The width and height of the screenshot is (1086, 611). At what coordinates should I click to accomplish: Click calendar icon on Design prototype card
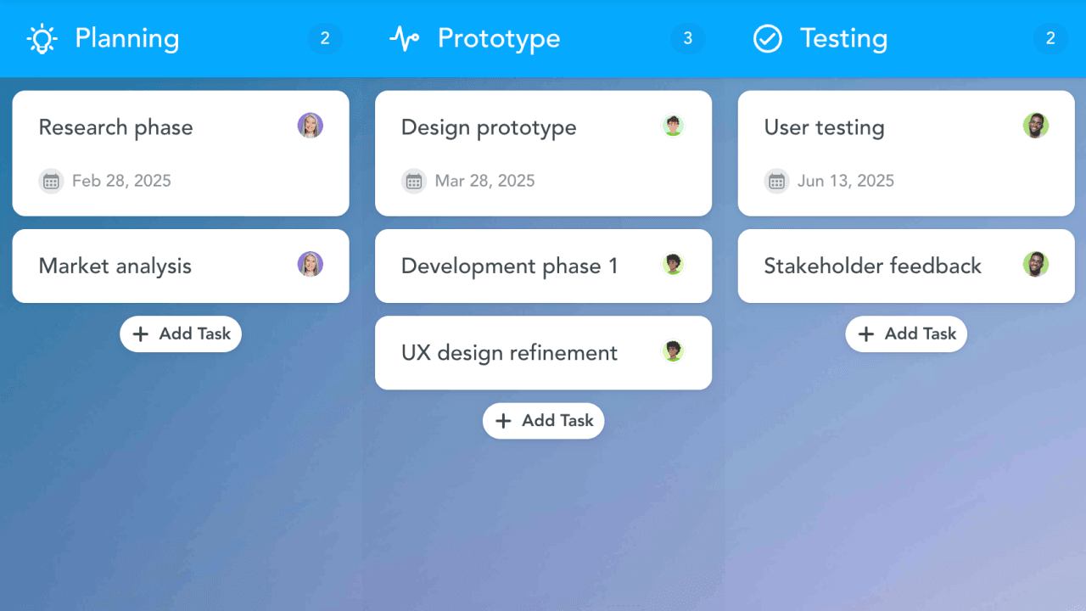[414, 181]
